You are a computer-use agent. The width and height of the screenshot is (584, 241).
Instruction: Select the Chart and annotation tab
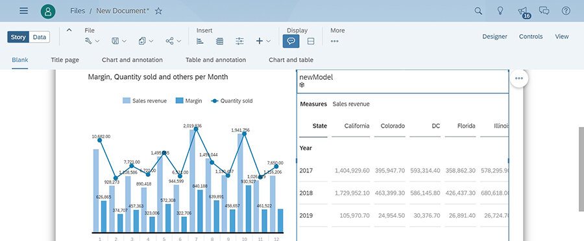(132, 60)
